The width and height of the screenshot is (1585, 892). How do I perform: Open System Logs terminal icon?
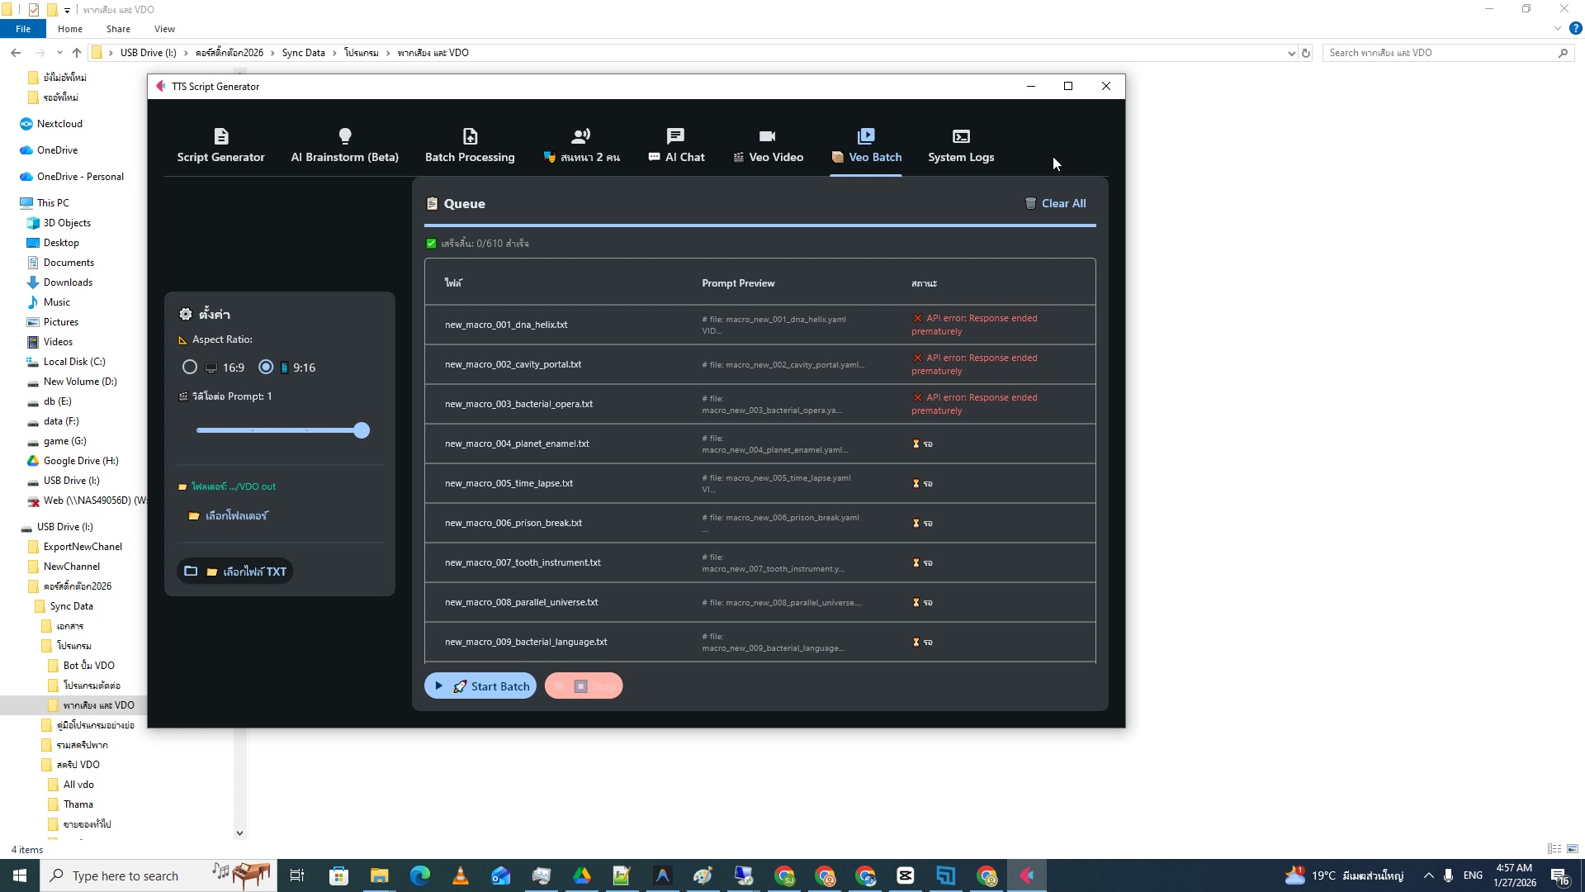click(x=961, y=135)
